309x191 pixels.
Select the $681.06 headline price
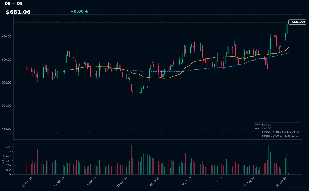point(18,12)
